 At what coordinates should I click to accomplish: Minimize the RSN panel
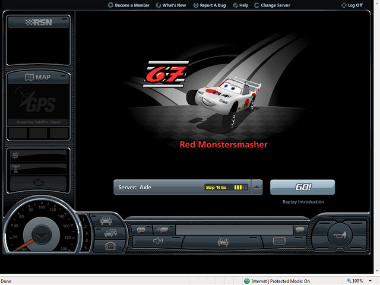(65, 18)
